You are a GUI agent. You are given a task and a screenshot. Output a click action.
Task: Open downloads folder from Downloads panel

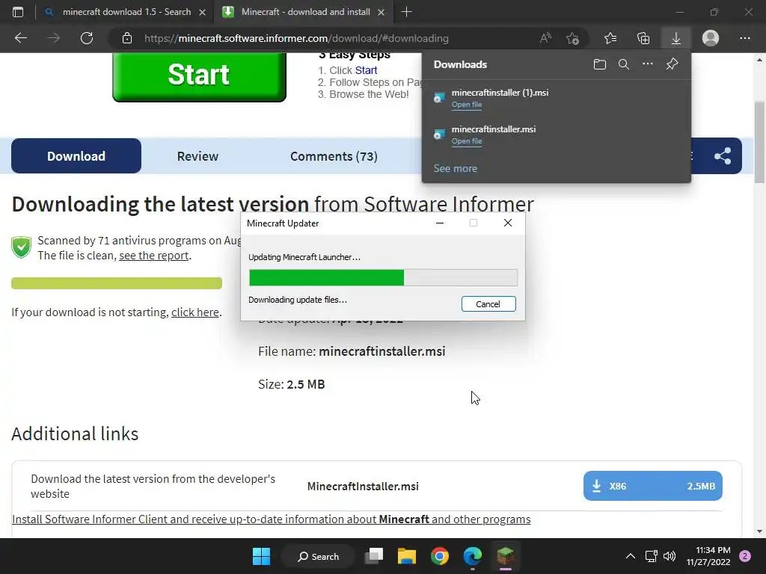[600, 64]
